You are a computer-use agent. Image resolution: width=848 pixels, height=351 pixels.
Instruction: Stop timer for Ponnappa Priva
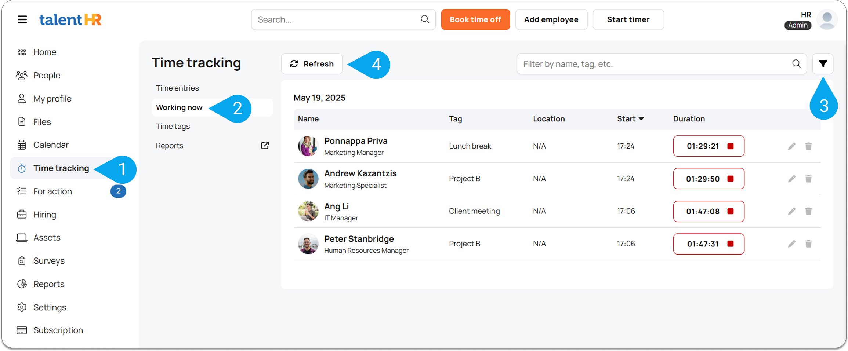coord(730,146)
